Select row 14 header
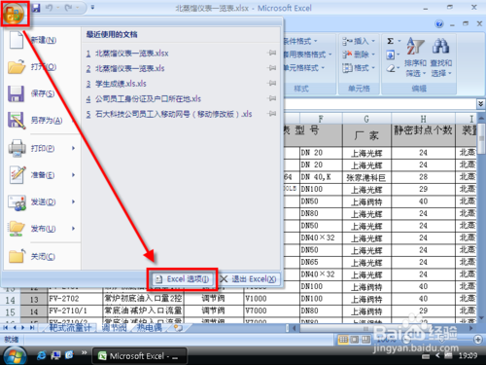Image resolution: width=486 pixels, height=365 pixels. pos(10,300)
